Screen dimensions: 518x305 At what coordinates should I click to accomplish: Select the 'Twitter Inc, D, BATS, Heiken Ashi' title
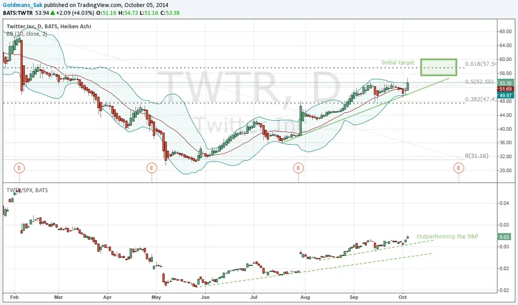(x=49, y=27)
